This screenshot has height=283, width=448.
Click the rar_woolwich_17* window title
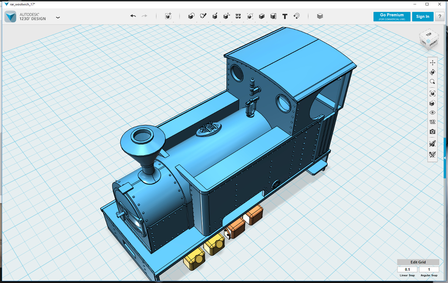click(22, 4)
